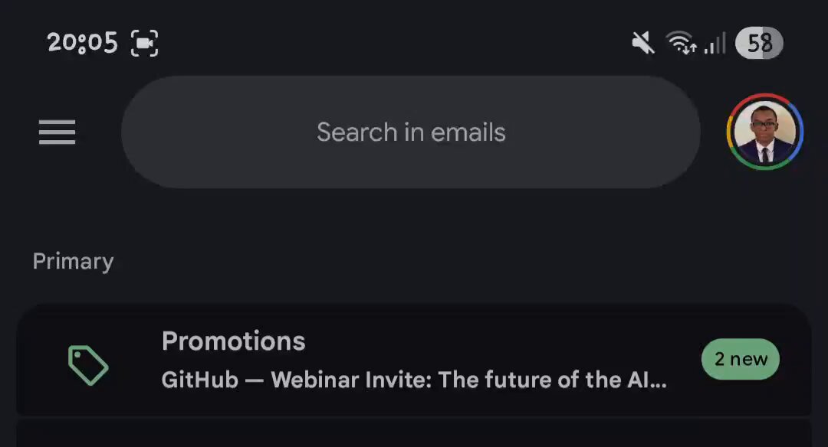Screen dimensions: 828x447
Task: Tap the Wi-Fi status icon
Action: [x=681, y=43]
